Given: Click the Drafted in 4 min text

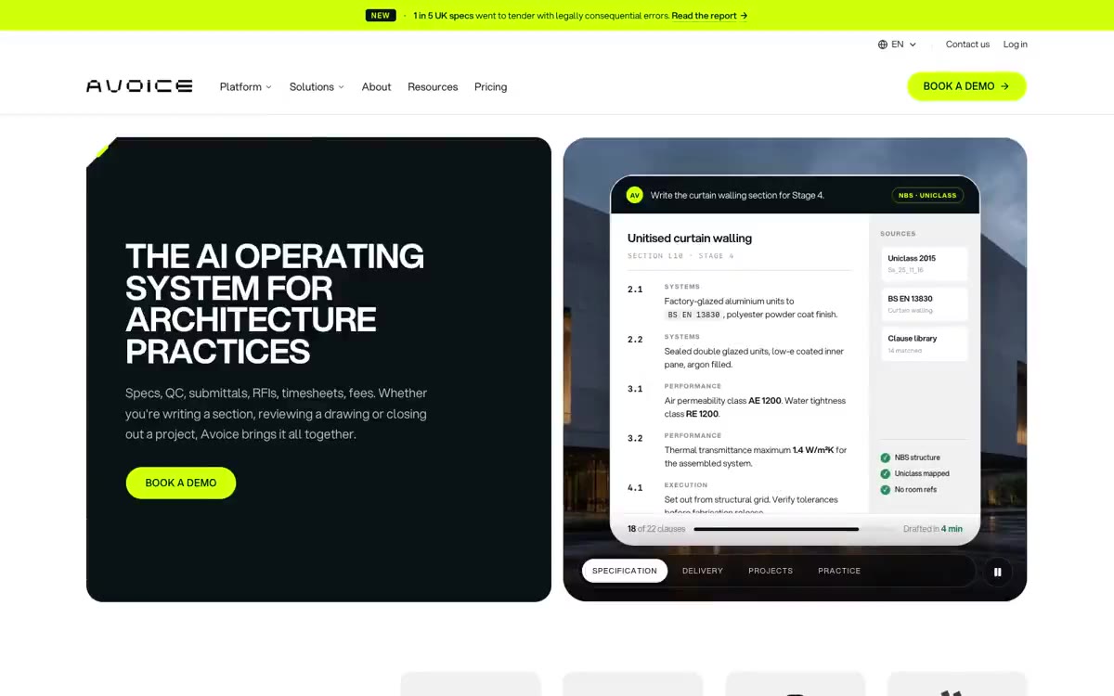Looking at the screenshot, I should point(933,529).
